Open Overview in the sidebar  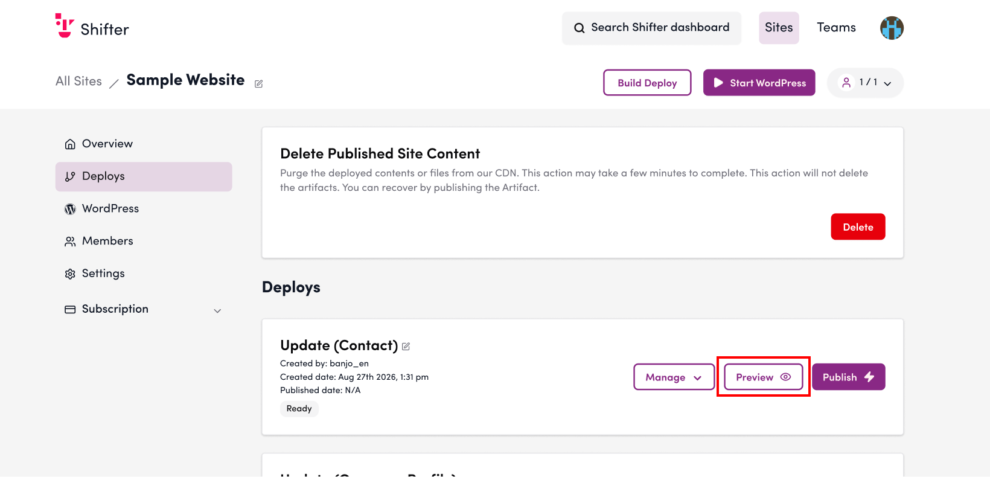tap(144, 144)
